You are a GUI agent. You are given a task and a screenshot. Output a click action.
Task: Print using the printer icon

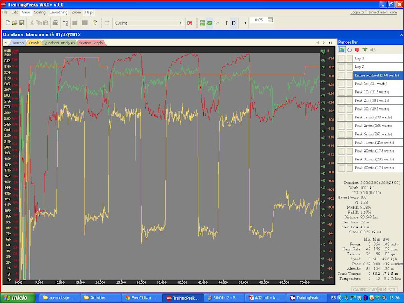click(56, 23)
